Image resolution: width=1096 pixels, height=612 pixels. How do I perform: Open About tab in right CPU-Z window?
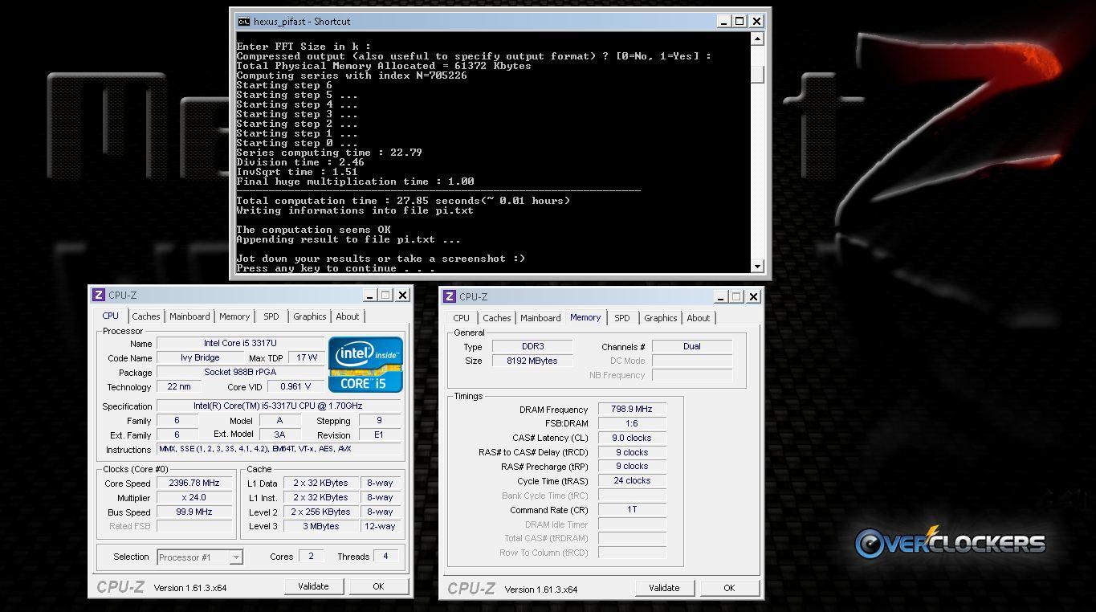click(699, 318)
